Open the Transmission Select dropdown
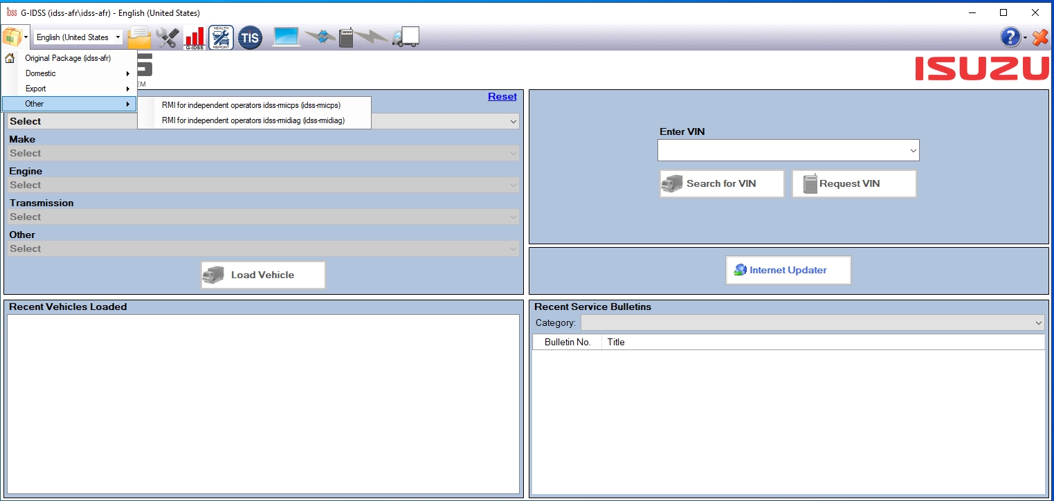1054x501 pixels. click(x=263, y=217)
